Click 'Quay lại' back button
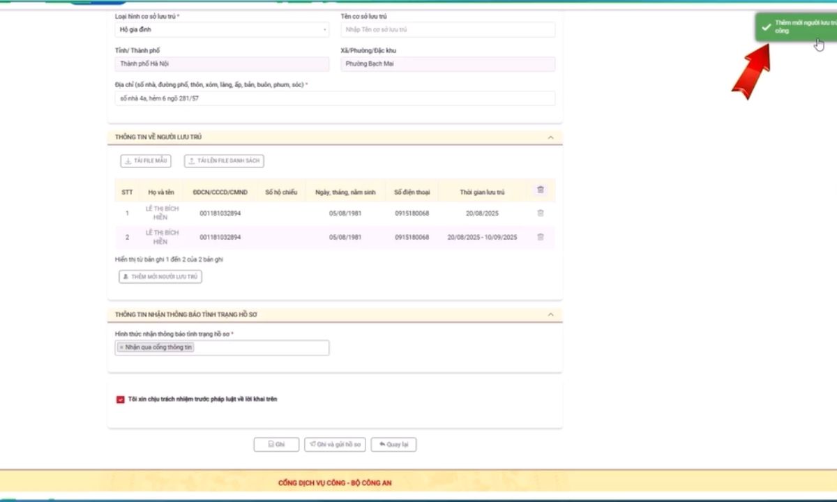Screen dimensions: 837x502 pyautogui.click(x=393, y=444)
